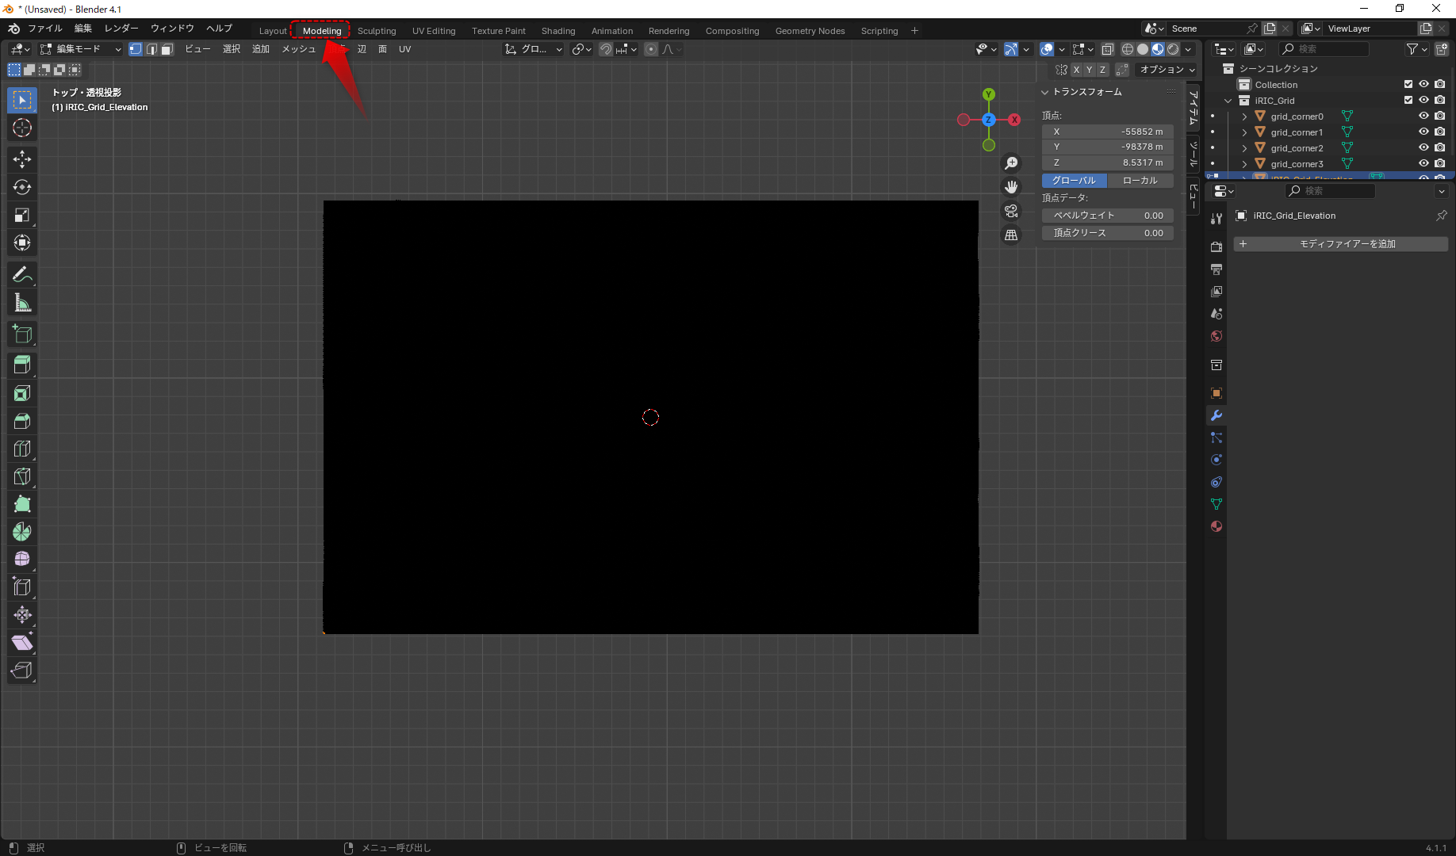Hide grid_corner2 with its eye icon

1424,147
